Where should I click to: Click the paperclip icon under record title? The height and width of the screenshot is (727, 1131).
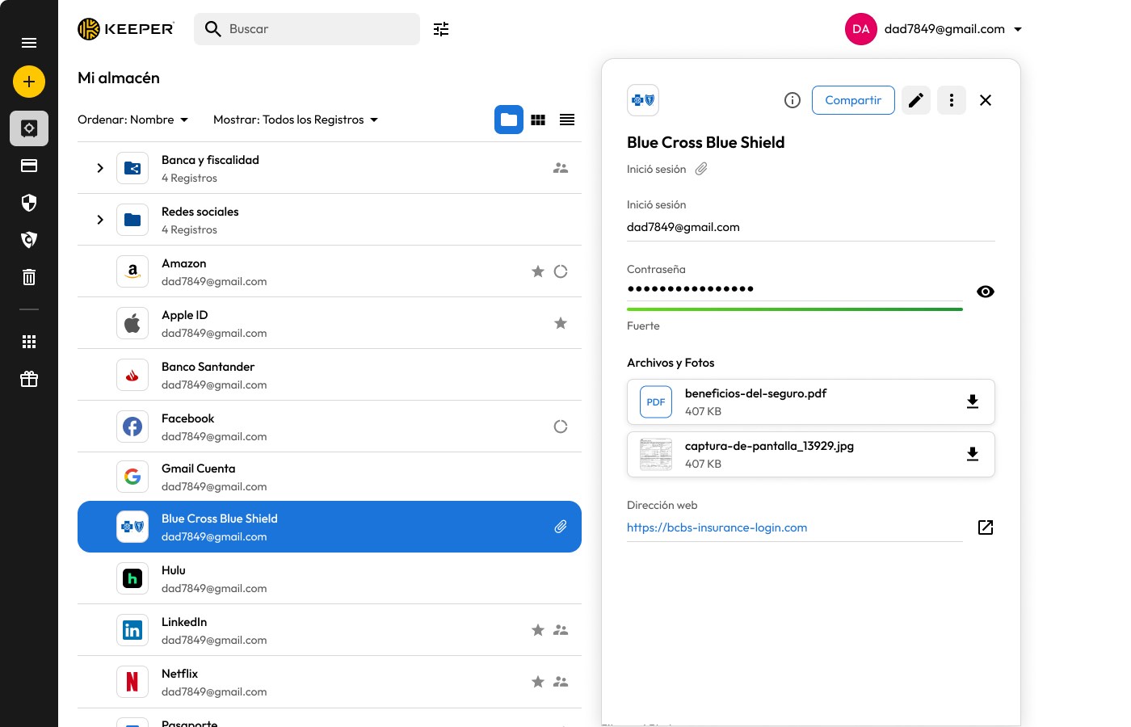click(x=701, y=169)
